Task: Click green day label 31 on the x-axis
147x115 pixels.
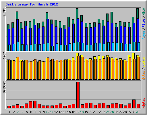Action: pyautogui.click(x=138, y=112)
